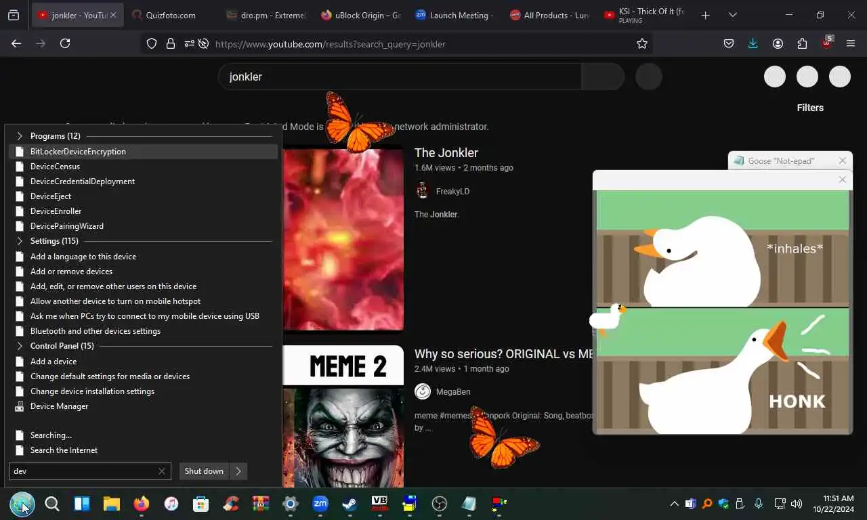867x520 pixels.
Task: Bookmark this page with the star icon
Action: tap(642, 43)
